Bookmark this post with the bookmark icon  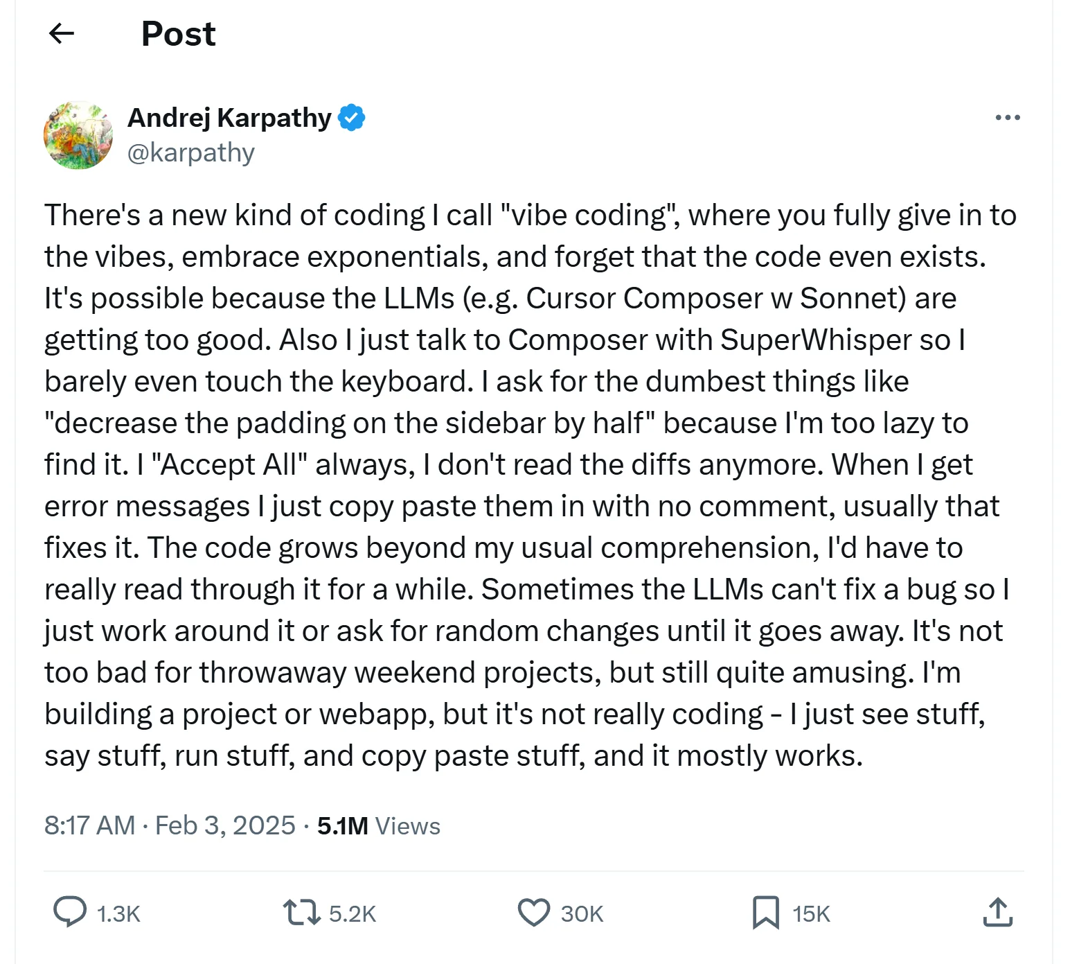[x=765, y=912]
